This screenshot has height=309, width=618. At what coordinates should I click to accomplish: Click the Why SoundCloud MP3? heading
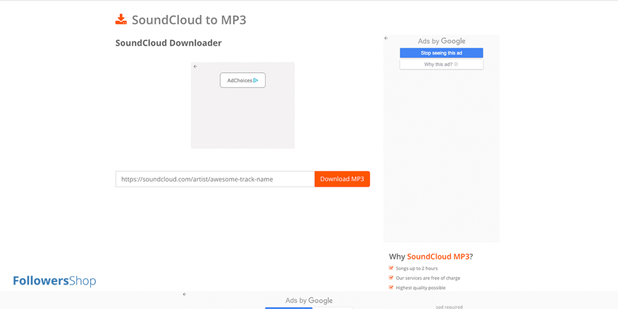(431, 257)
